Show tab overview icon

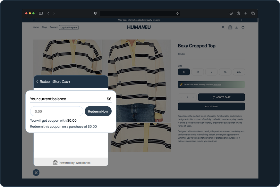tap(253, 13)
